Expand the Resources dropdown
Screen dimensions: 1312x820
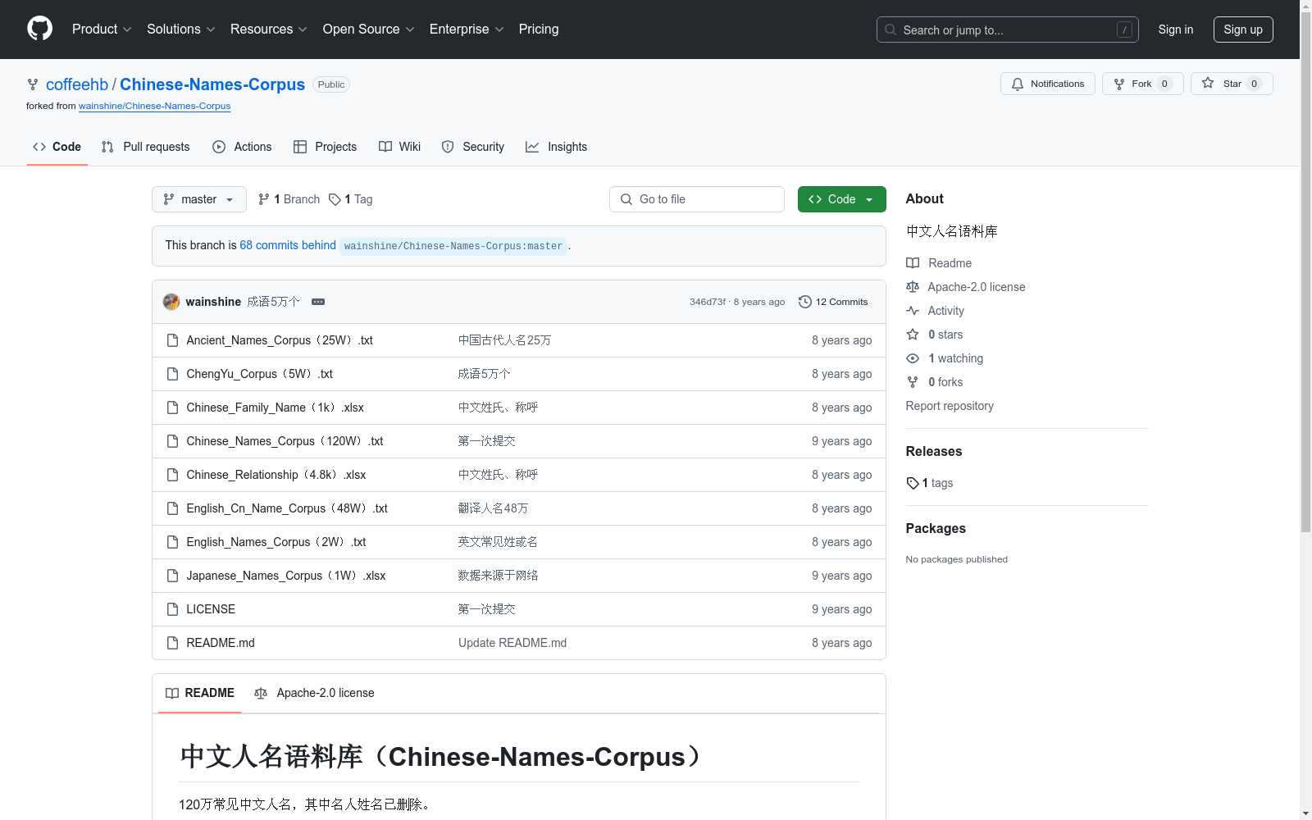[268, 29]
